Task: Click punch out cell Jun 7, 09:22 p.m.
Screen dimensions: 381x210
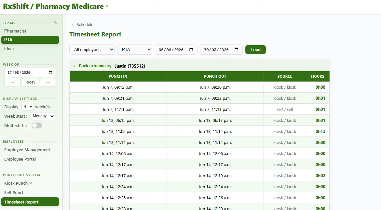Action: [215, 98]
